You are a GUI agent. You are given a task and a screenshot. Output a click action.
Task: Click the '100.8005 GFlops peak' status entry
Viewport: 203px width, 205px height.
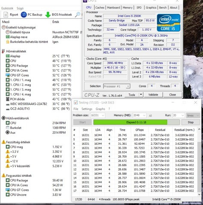tap(126, 199)
